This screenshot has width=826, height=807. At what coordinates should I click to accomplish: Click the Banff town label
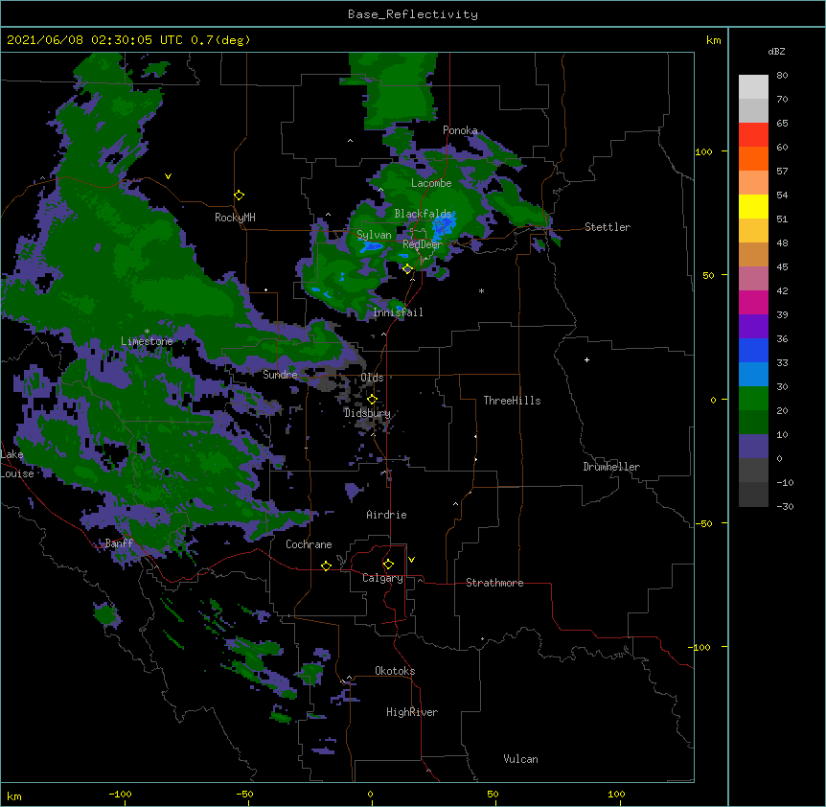(x=119, y=543)
